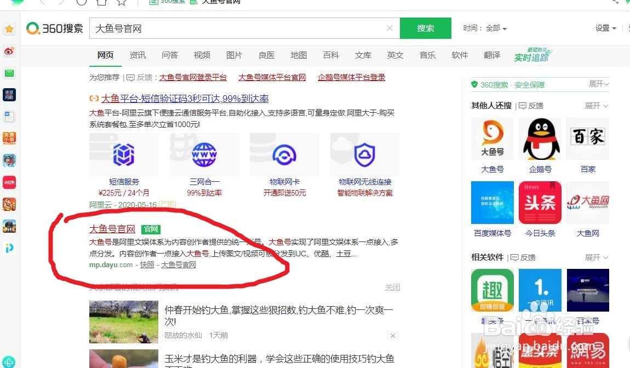Screen dimensions: 630x368
Task: Open the 时间: 全部 dropdown
Action: coord(485,28)
